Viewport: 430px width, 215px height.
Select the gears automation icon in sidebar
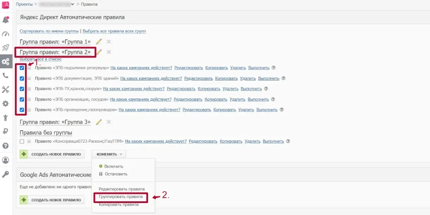(x=6, y=61)
